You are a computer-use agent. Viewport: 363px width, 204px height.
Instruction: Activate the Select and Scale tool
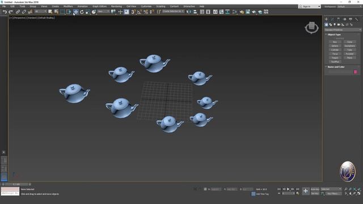(x=88, y=12)
